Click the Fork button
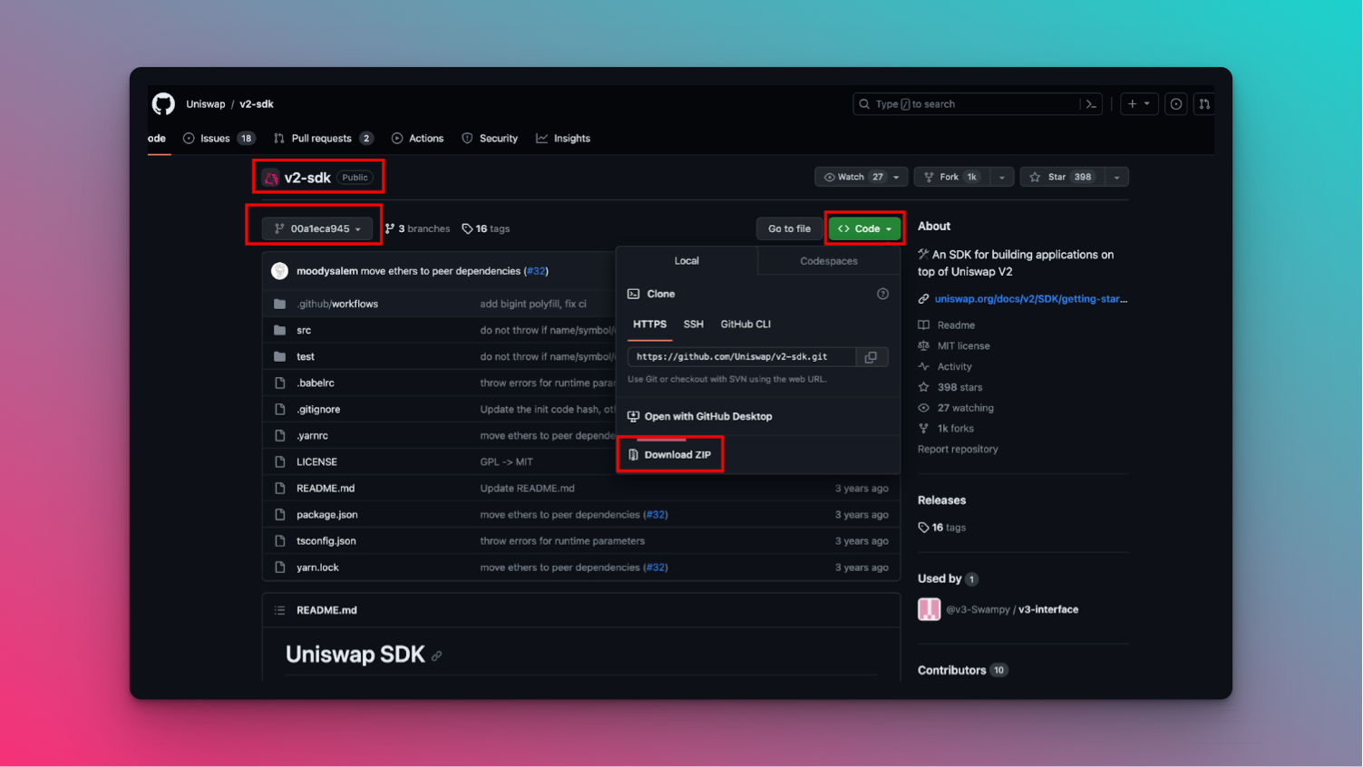 coord(952,178)
